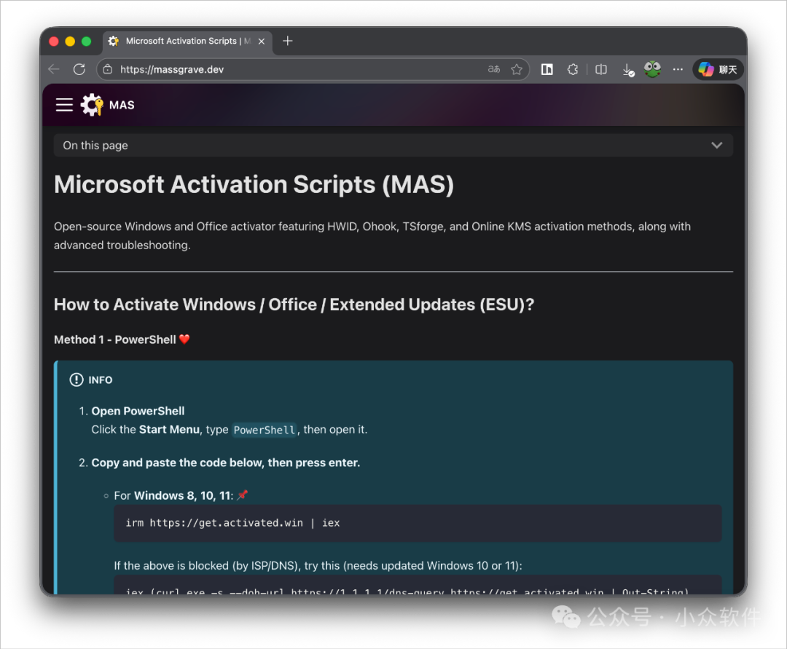The height and width of the screenshot is (649, 787).
Task: Expand the "On this page" dropdown
Action: (x=393, y=146)
